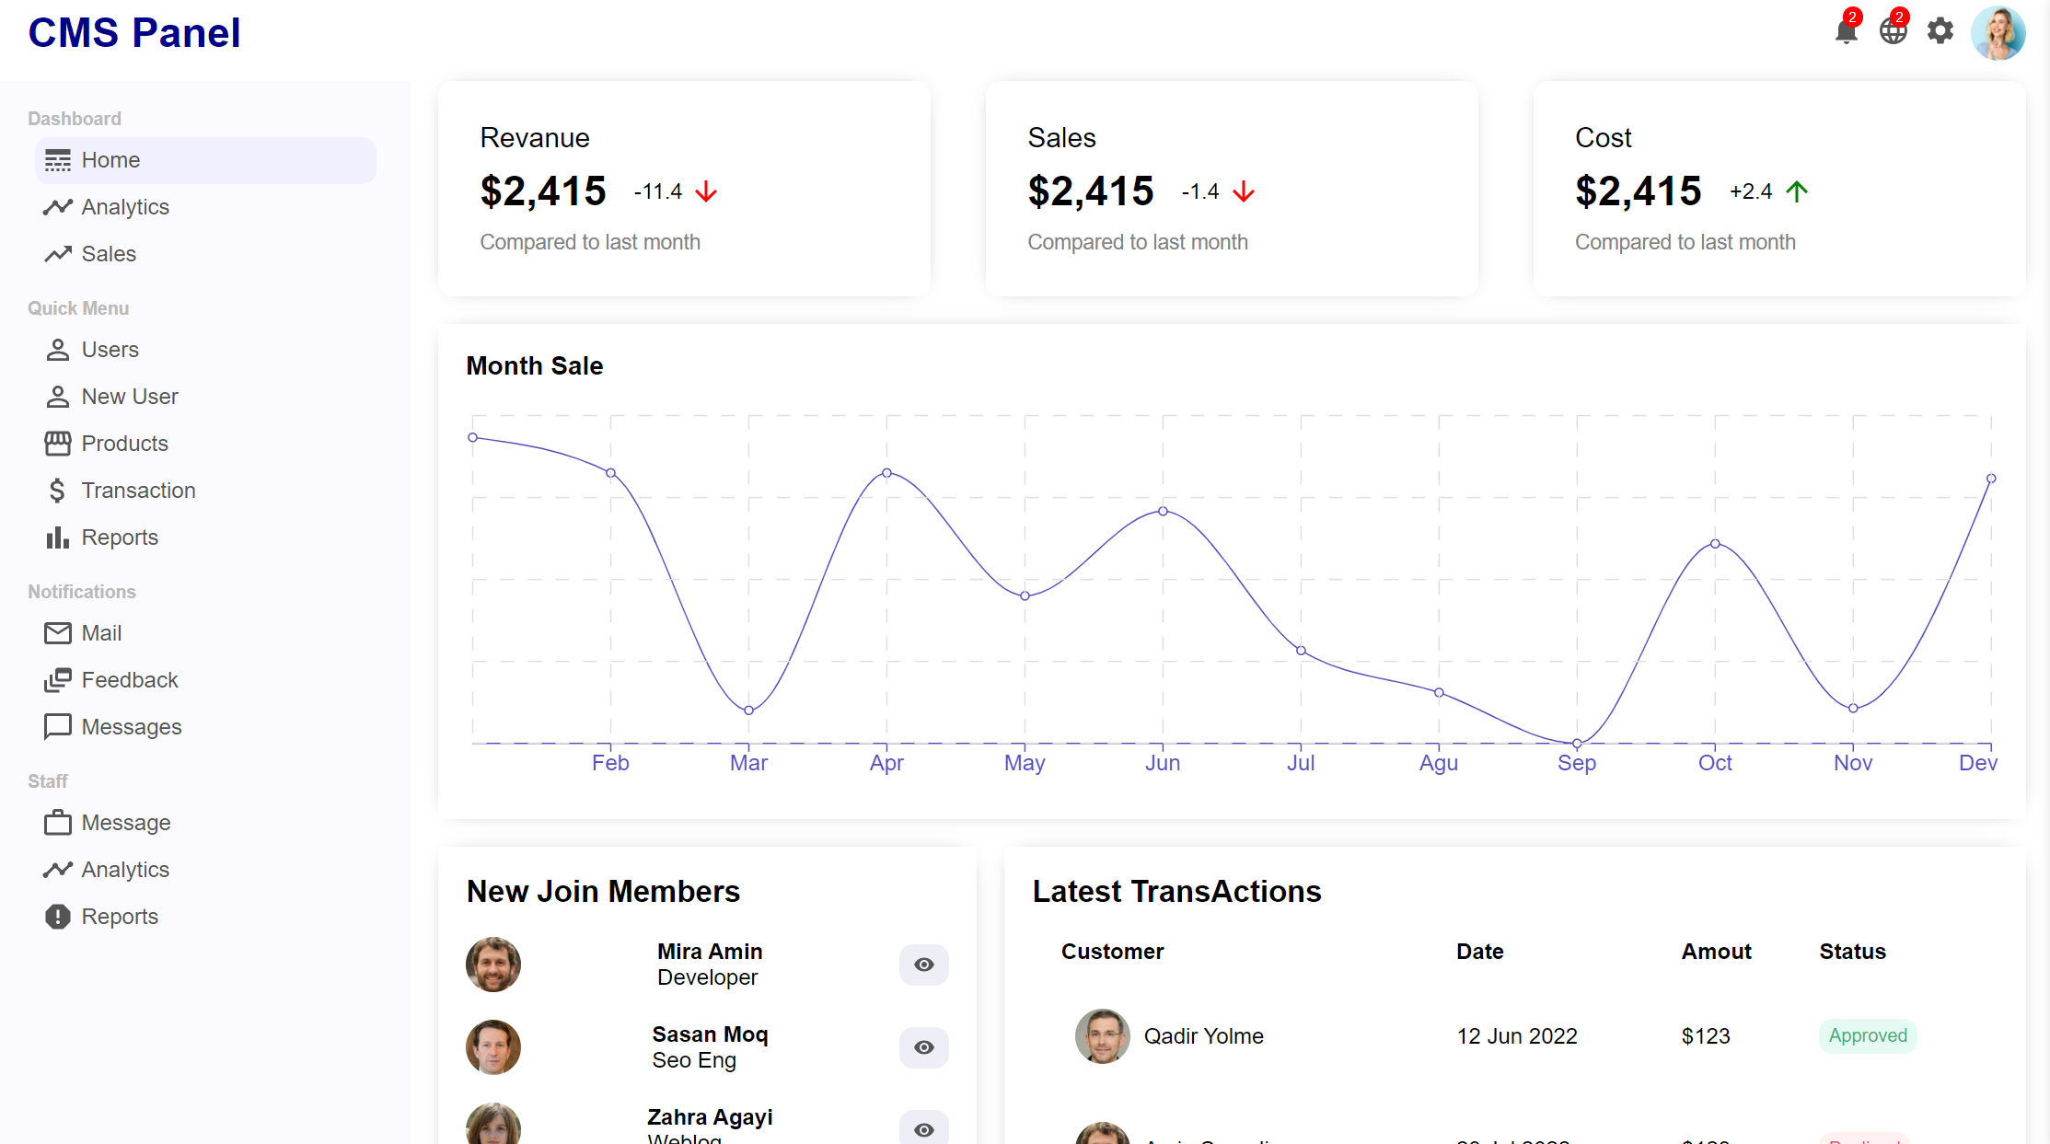Open the settings gear icon
The width and height of the screenshot is (2050, 1144).
click(x=1940, y=31)
